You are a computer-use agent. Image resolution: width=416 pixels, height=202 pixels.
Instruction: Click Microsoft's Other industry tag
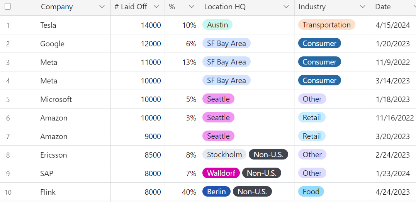[x=312, y=99]
